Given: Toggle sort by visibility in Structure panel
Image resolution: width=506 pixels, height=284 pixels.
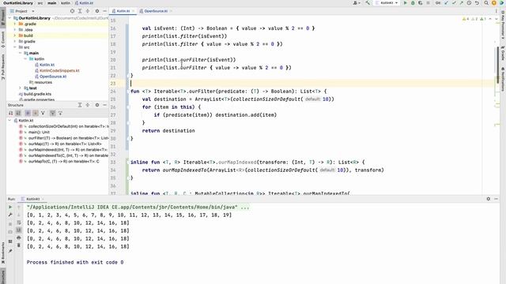Looking at the screenshot, I should point(10,113).
